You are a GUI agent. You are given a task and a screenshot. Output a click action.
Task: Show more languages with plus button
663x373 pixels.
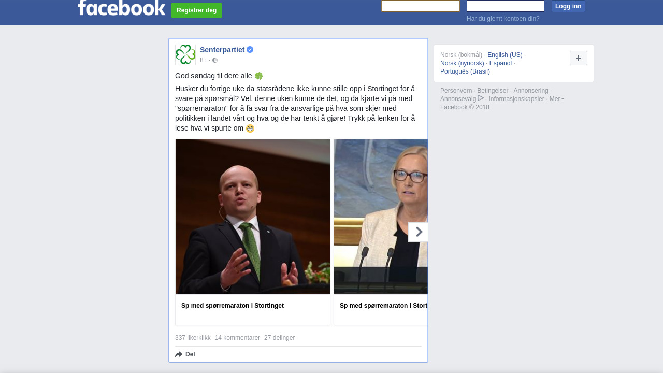[x=579, y=58]
